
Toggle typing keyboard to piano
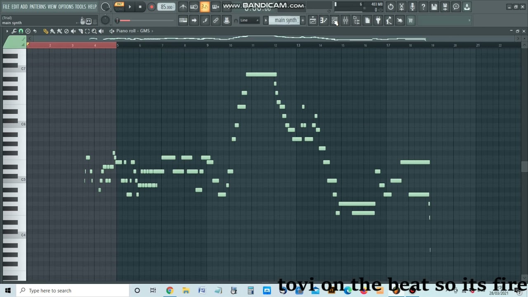point(183,20)
